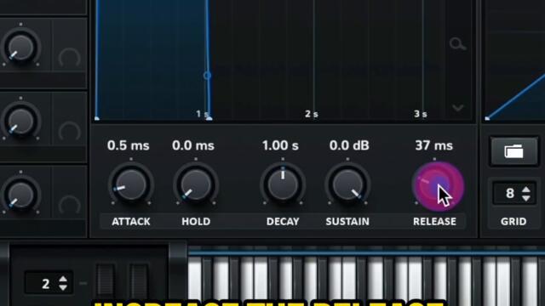Viewport: 545px width, 306px height.
Task: Click the 37 ms release value
Action: (x=433, y=145)
